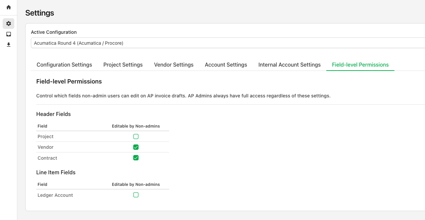The width and height of the screenshot is (425, 220).
Task: Click the download icon in the sidebar
Action: [x=8, y=45]
